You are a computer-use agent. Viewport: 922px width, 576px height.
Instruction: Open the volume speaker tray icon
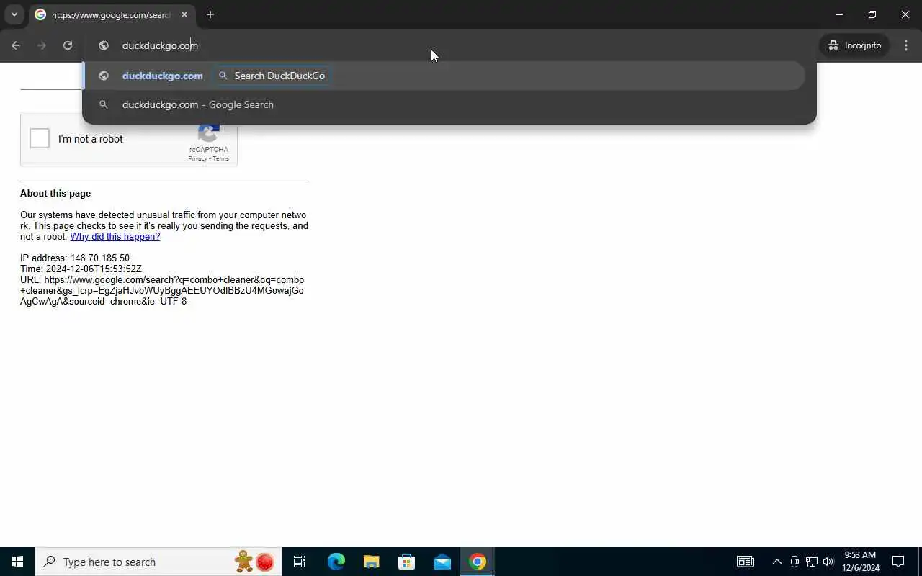tap(828, 562)
